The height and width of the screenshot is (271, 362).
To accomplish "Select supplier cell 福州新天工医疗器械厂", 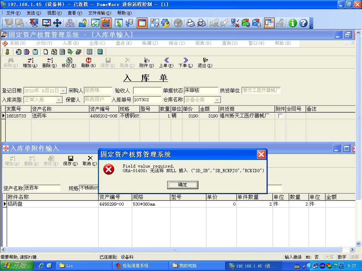I will coord(247,116).
